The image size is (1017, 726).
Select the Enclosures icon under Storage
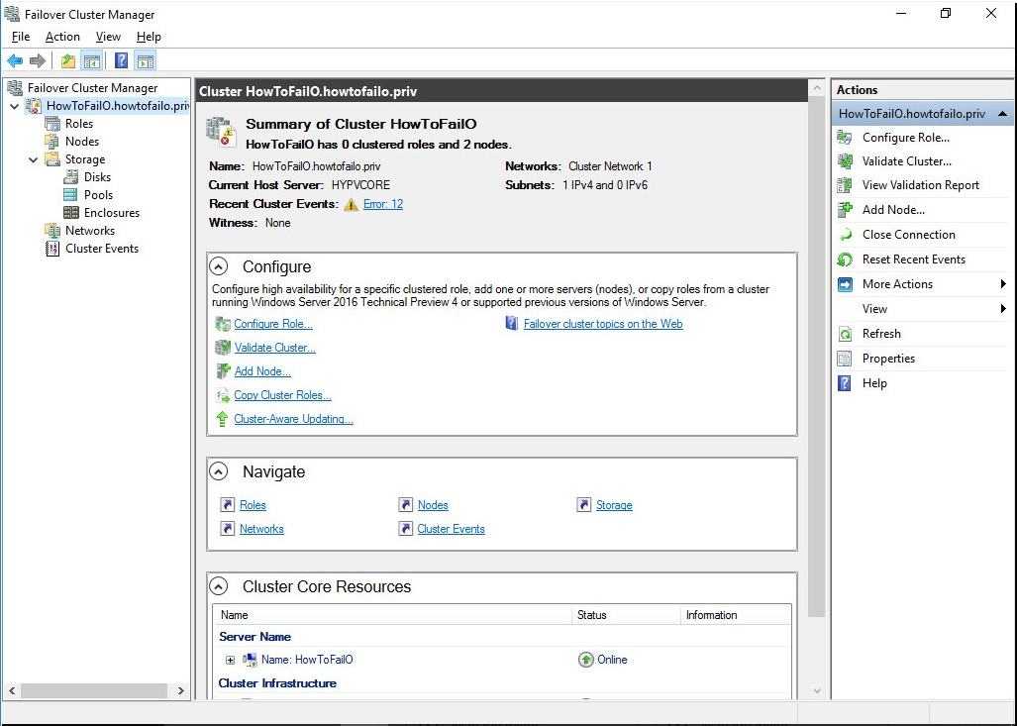pyautogui.click(x=70, y=213)
